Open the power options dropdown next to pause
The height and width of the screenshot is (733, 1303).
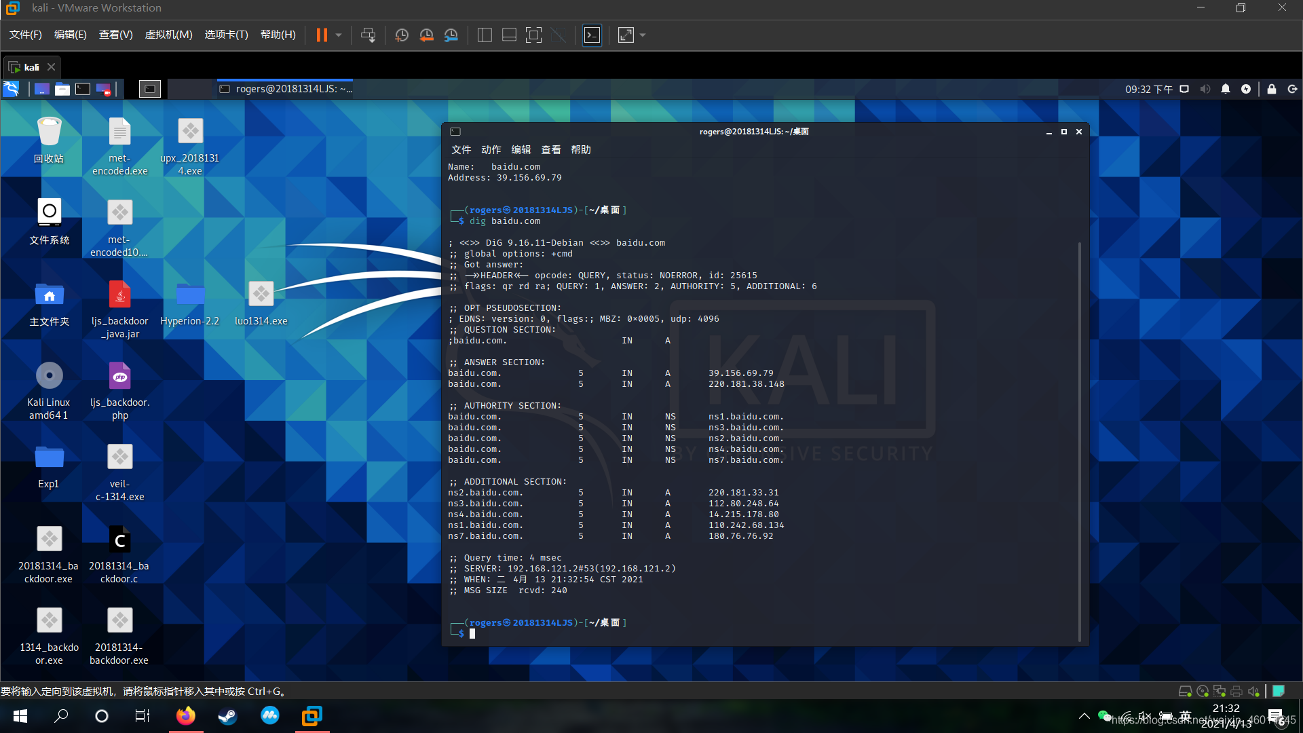point(339,35)
